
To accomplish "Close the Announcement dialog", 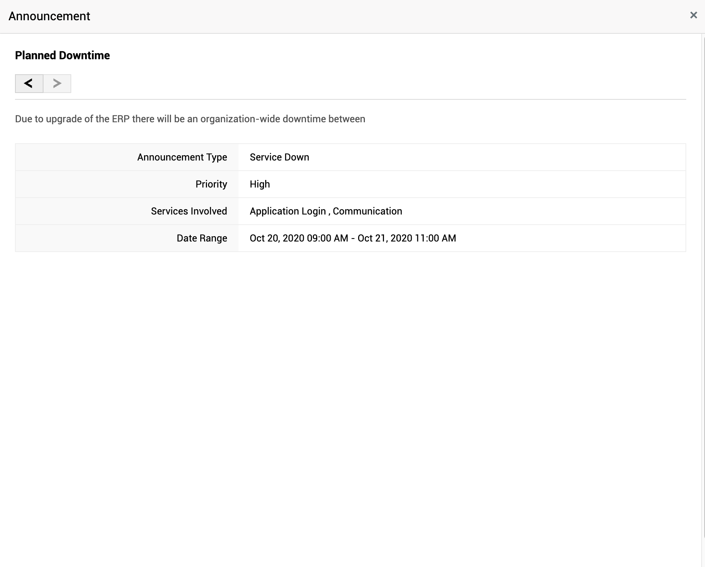I will click(x=693, y=15).
